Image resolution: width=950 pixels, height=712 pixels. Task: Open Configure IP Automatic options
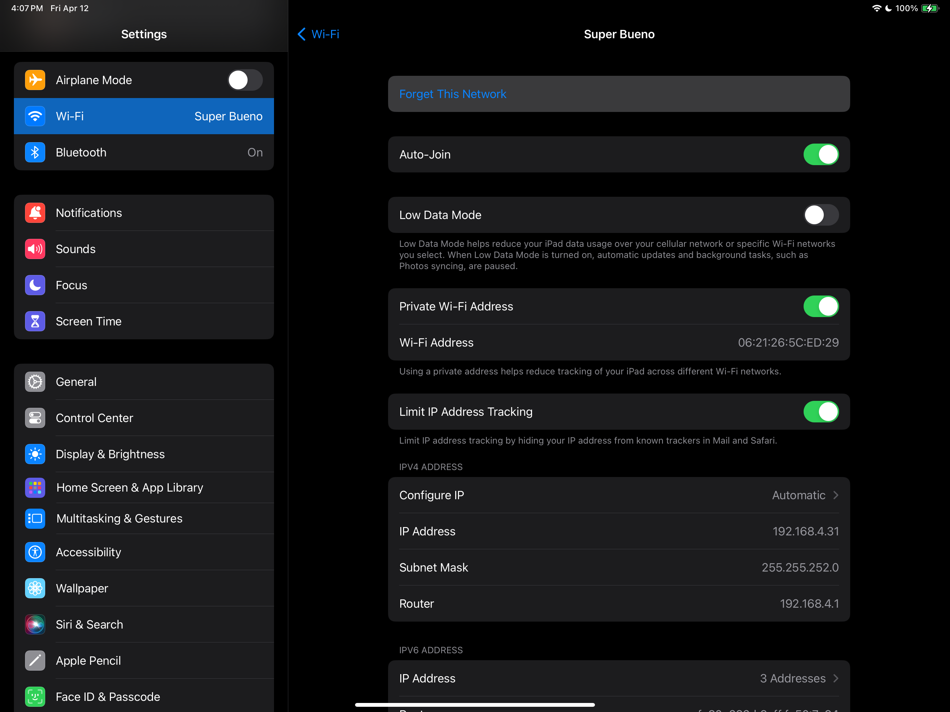point(619,495)
